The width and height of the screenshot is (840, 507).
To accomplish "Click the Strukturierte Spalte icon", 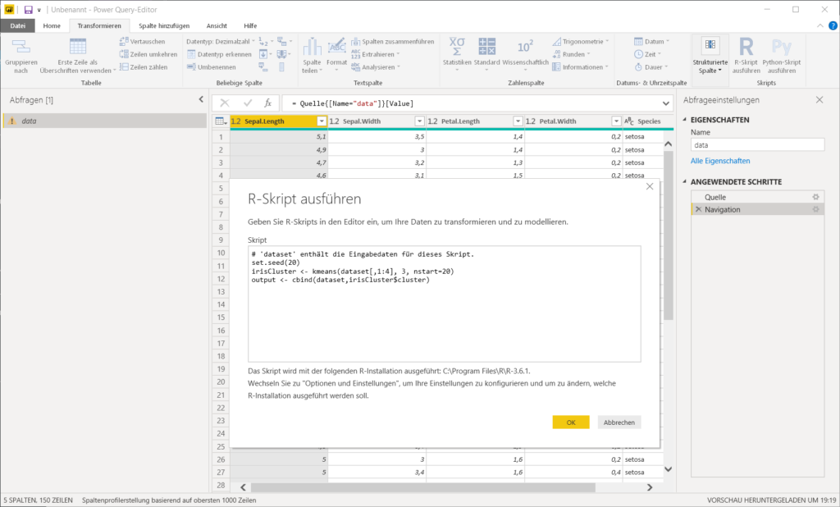I will coord(710,46).
